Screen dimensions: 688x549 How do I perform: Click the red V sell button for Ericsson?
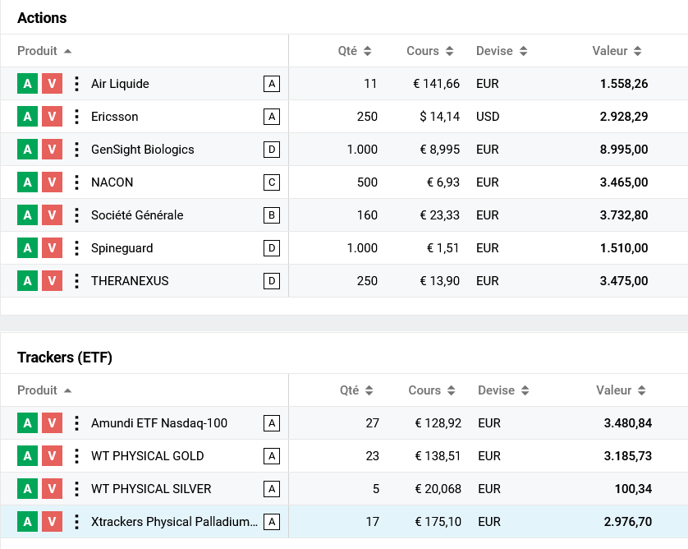(52, 117)
